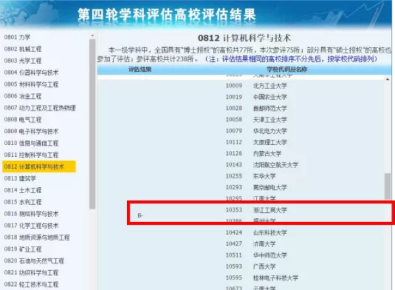Select 0818 地质资源与地质工程
This screenshot has width=395, height=290.
point(37,237)
